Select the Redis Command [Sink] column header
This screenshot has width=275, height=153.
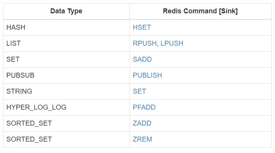point(200,11)
